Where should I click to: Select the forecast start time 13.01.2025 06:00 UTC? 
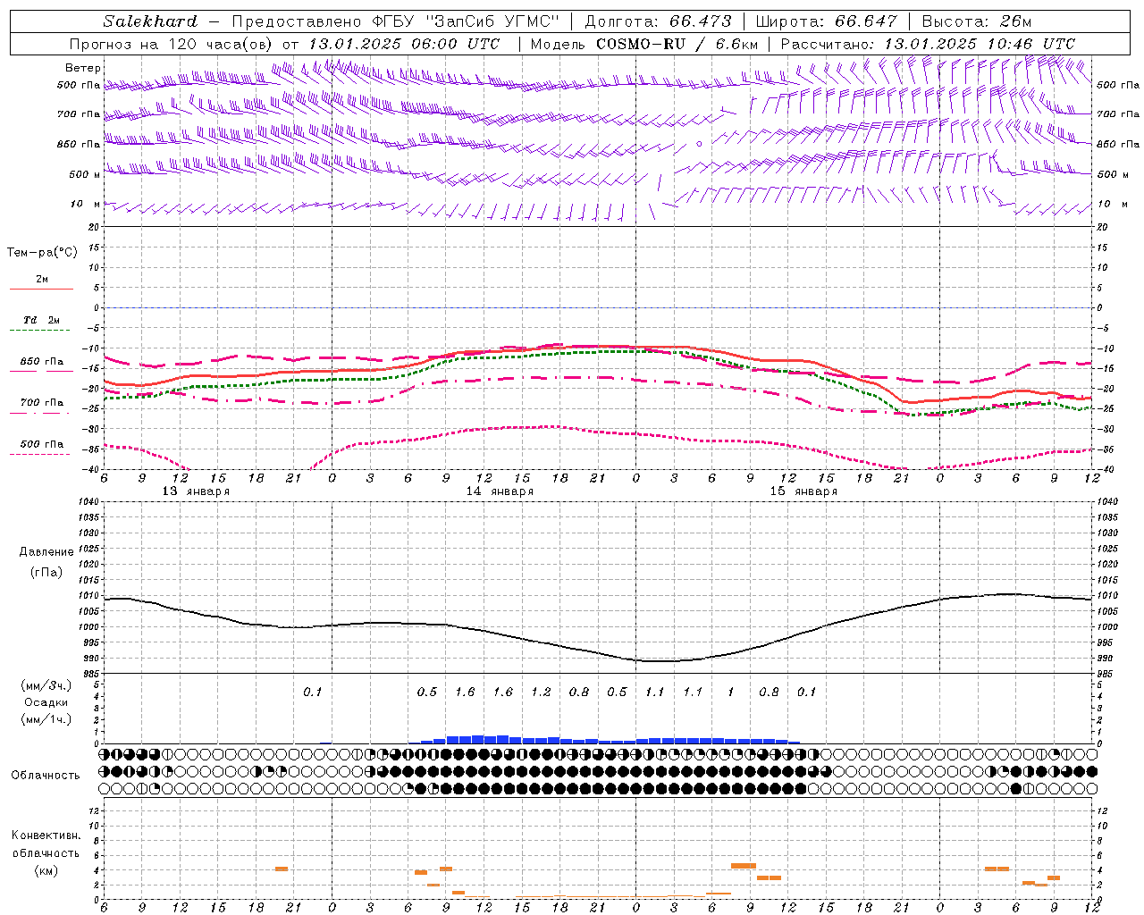404,44
